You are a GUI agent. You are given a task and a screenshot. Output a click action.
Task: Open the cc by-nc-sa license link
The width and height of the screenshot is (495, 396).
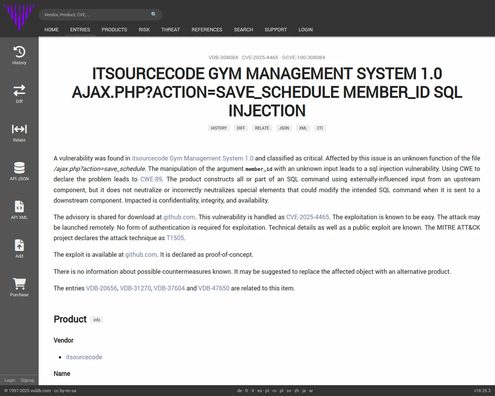65,391
